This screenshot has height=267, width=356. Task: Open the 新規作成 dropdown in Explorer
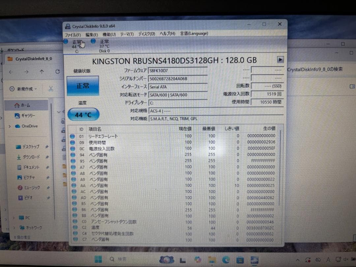(x=23, y=89)
